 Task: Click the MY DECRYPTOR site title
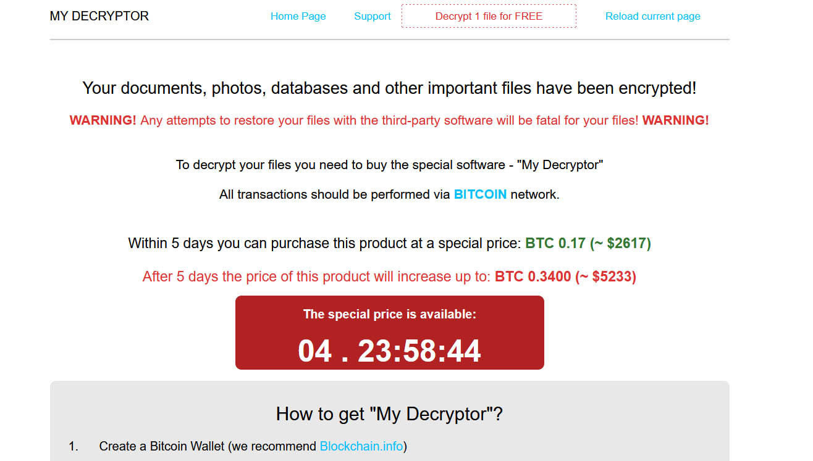99,16
